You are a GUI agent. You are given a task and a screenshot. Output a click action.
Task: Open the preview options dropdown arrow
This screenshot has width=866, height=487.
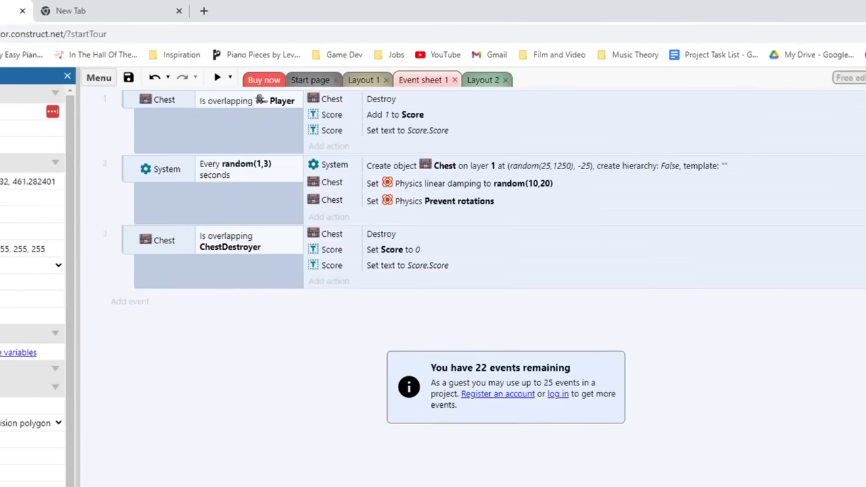point(230,77)
